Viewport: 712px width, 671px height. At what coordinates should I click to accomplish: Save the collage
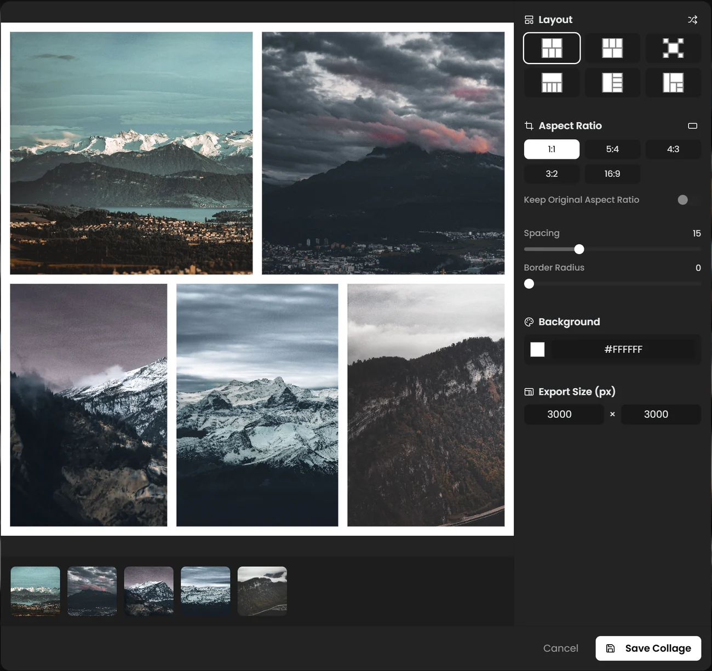648,649
